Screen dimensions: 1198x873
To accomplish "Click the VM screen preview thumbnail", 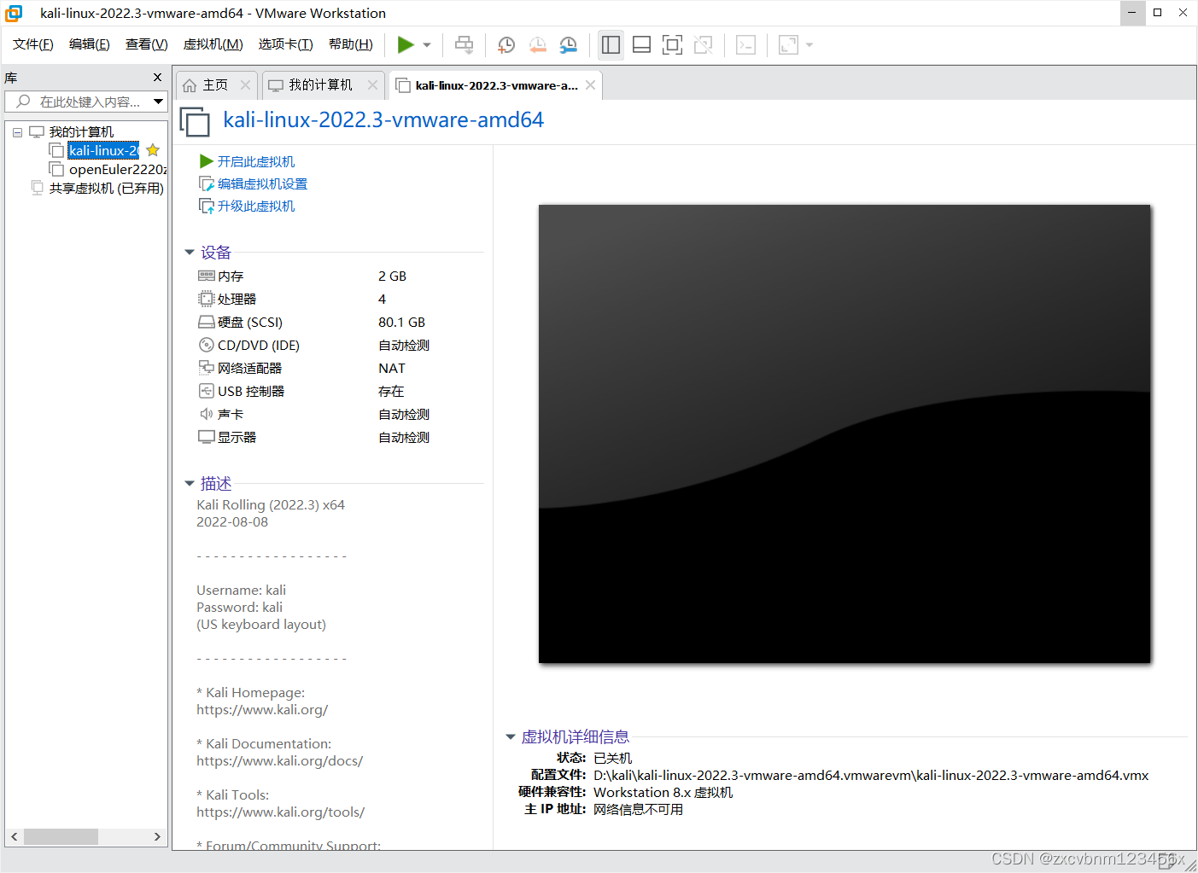I will [844, 434].
